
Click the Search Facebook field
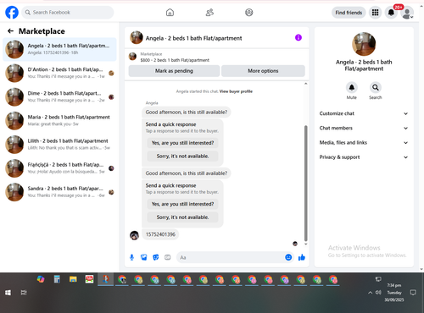(x=68, y=13)
